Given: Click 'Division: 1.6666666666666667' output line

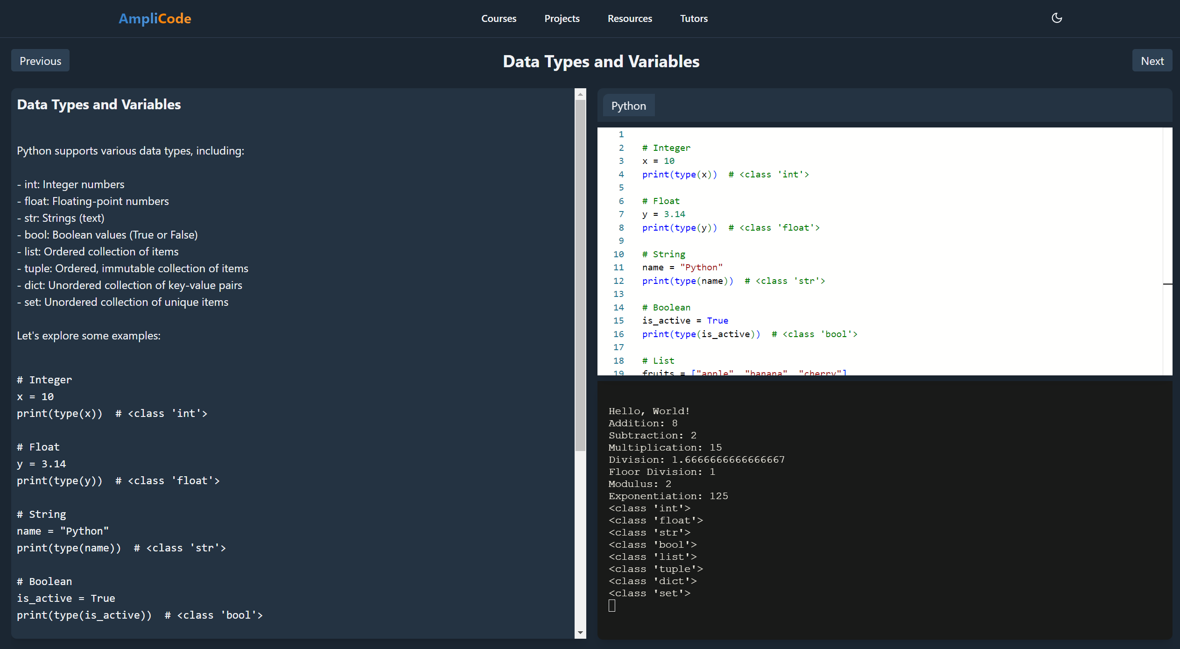Looking at the screenshot, I should pos(696,460).
